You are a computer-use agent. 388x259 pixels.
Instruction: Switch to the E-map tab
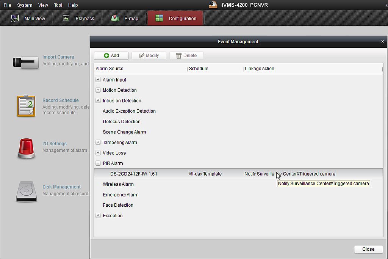click(125, 18)
